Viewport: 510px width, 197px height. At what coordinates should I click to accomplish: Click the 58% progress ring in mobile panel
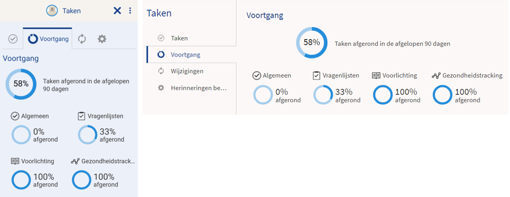pyautogui.click(x=21, y=84)
